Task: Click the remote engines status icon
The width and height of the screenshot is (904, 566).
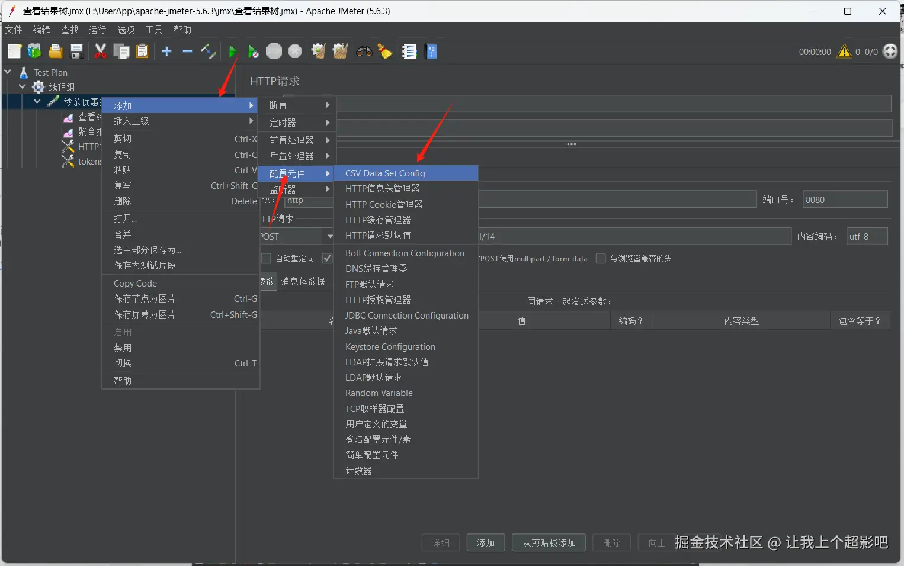Action: coord(890,52)
